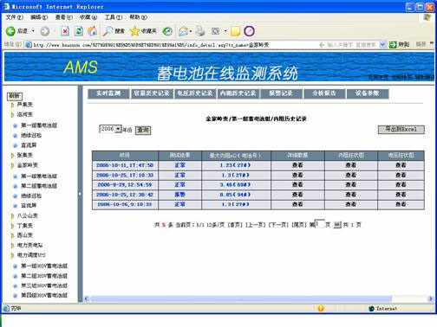Open the address bar dropdown arrow

pos(382,44)
